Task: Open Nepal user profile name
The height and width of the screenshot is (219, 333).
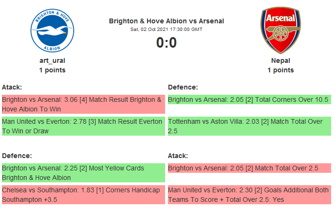Action: [281, 60]
